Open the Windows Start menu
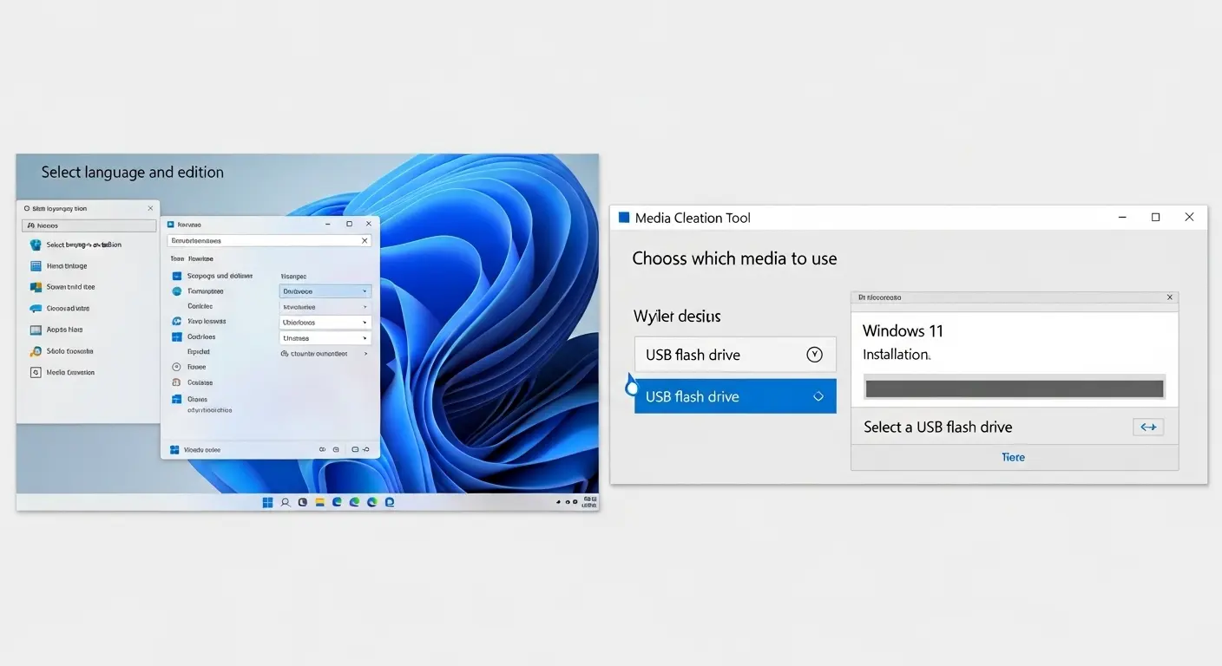The image size is (1222, 666). point(268,502)
